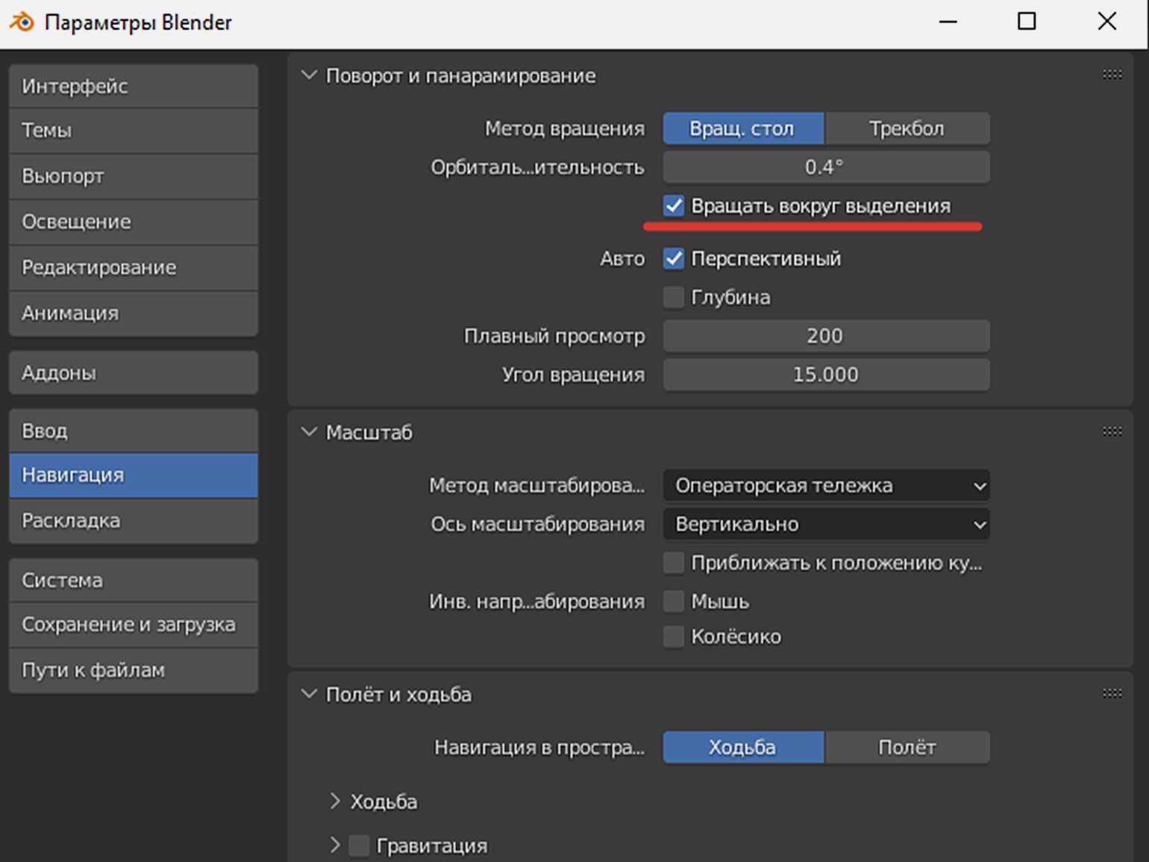Click the Угол вращения field
The width and height of the screenshot is (1149, 862).
coord(826,375)
